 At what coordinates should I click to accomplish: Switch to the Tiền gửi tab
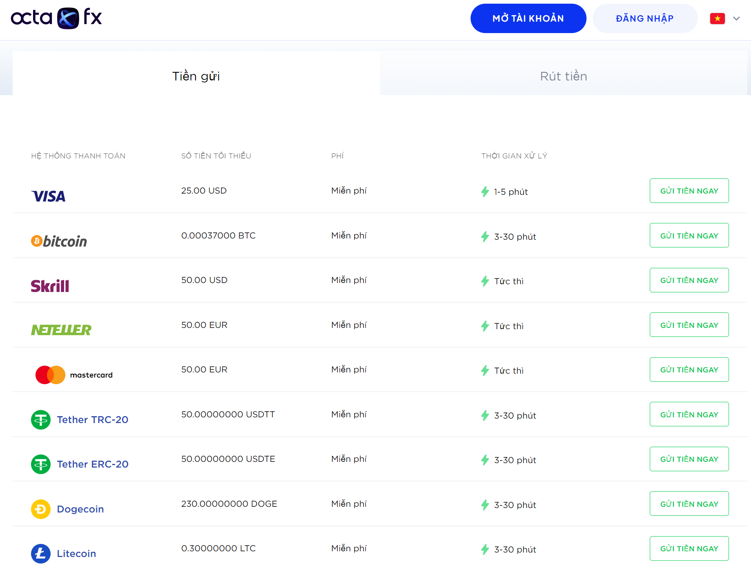196,73
